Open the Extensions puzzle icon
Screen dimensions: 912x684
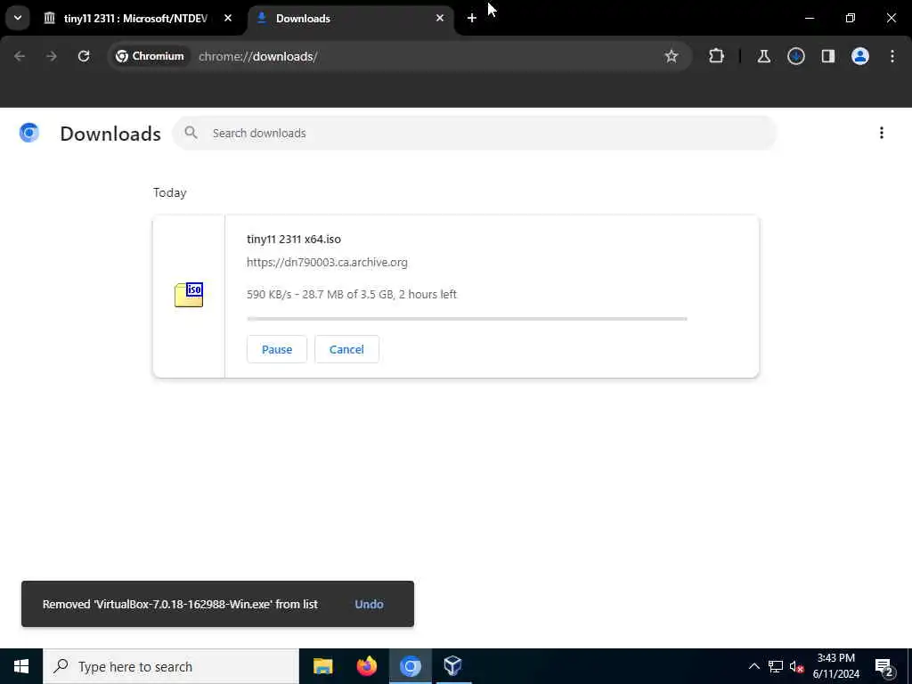pyautogui.click(x=717, y=56)
